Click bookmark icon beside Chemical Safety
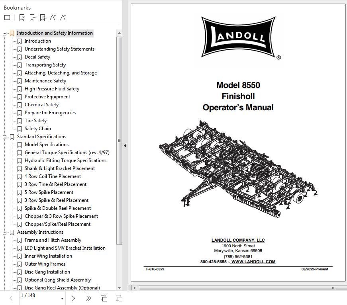The height and width of the screenshot is (305, 347). click(x=20, y=105)
